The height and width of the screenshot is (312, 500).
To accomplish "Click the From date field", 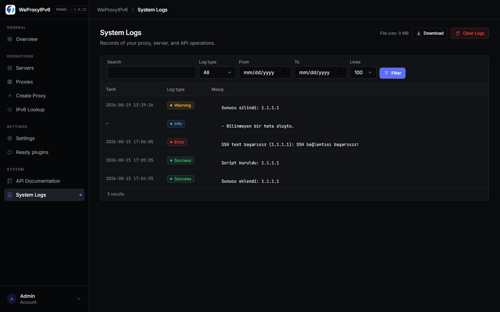I will pyautogui.click(x=265, y=72).
